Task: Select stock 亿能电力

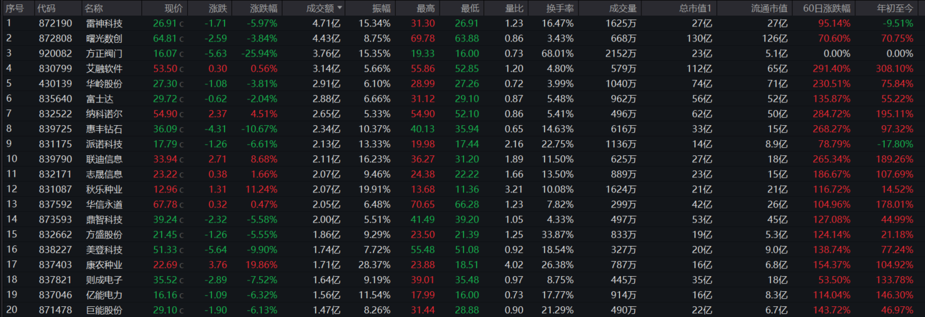Action: 104,295
